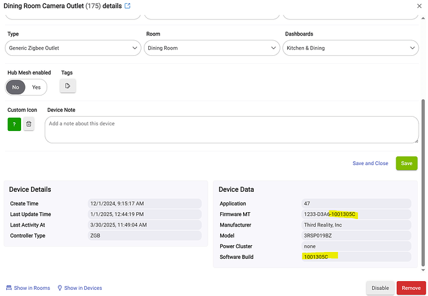Select Power Cluster value none

tap(356, 246)
